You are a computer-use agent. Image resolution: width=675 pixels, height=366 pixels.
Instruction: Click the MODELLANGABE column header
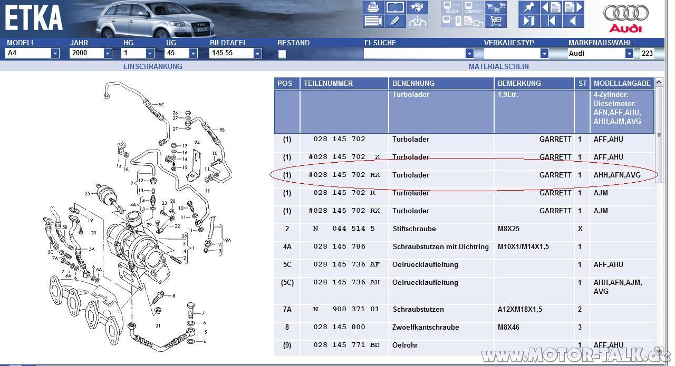click(x=622, y=83)
